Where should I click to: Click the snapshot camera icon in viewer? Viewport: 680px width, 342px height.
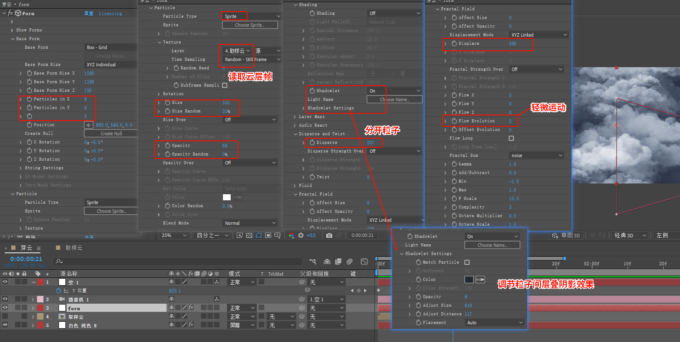click(329, 235)
